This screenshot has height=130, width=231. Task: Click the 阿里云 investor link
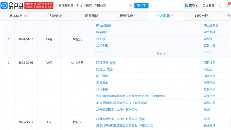[x=101, y=69]
